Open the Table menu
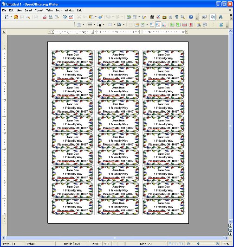This screenshot has width=234, height=247. (x=49, y=10)
